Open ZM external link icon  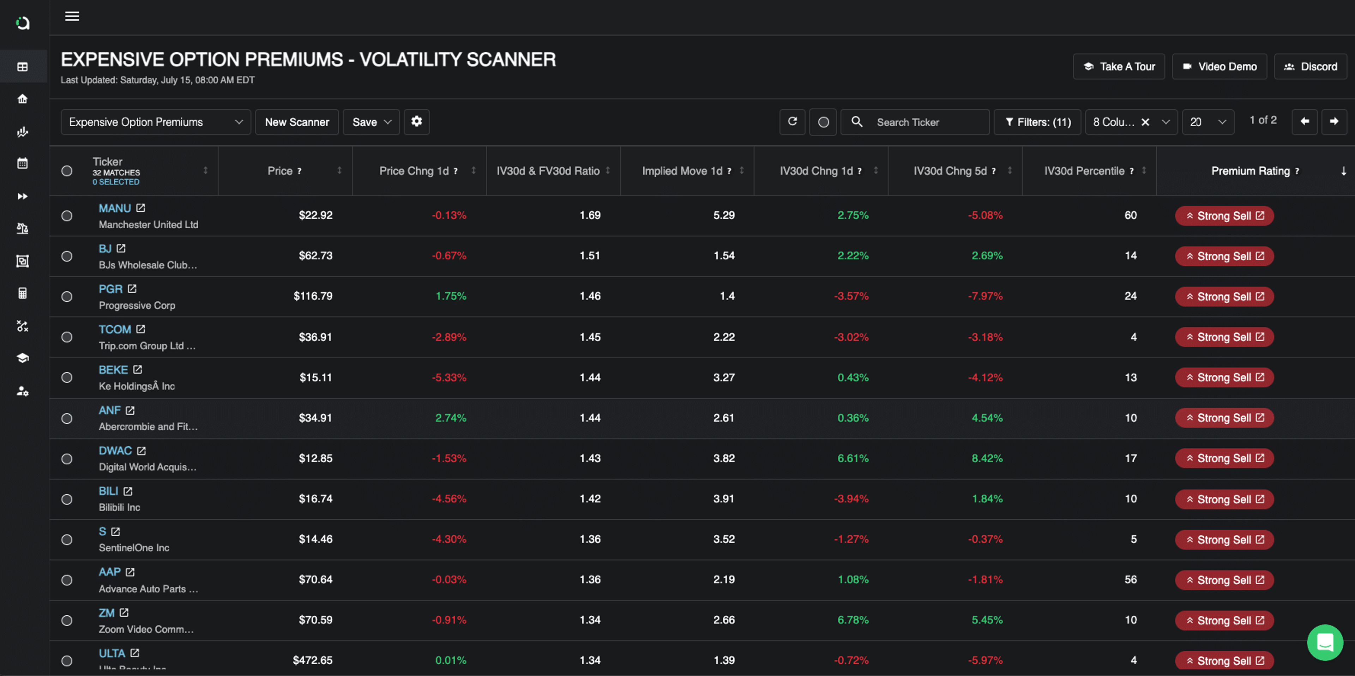pos(124,613)
